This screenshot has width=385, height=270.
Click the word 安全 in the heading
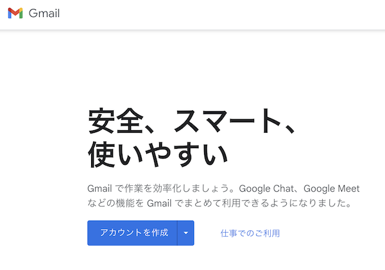coord(116,121)
